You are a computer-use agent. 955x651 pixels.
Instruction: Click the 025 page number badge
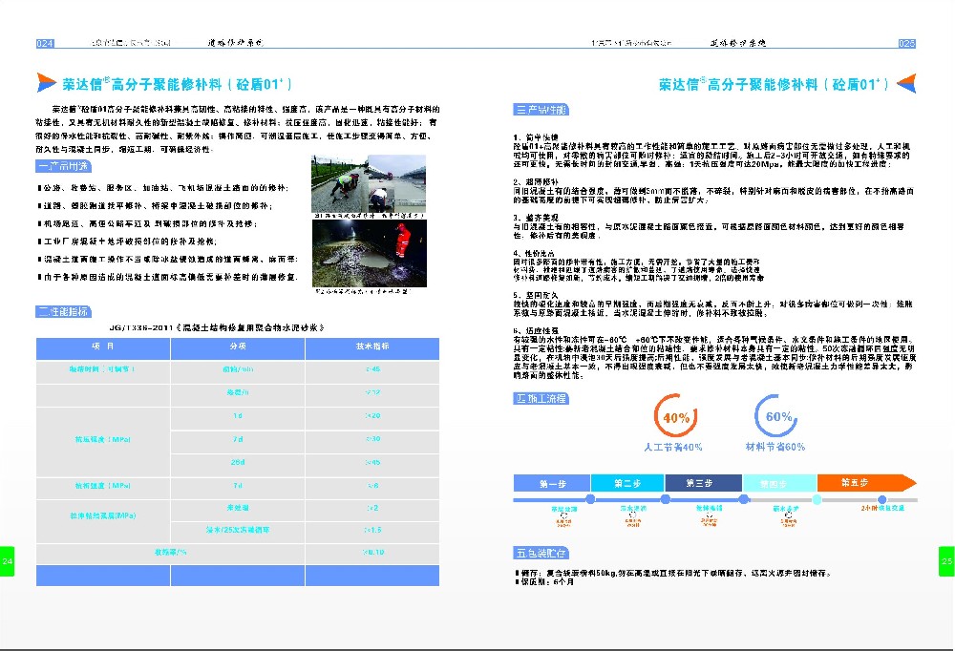tap(906, 43)
